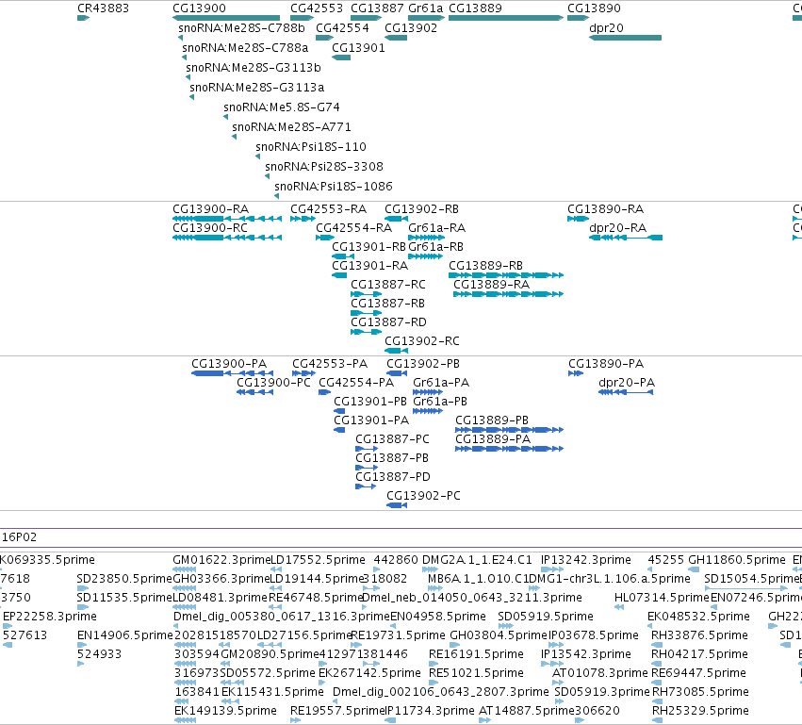
Task: Open transcript CG42553-RA
Action: click(303, 219)
